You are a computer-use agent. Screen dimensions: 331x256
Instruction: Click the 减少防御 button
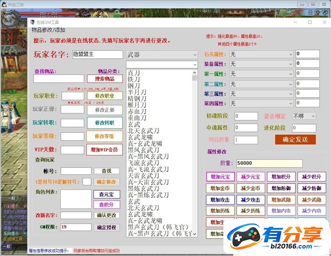coord(312,188)
